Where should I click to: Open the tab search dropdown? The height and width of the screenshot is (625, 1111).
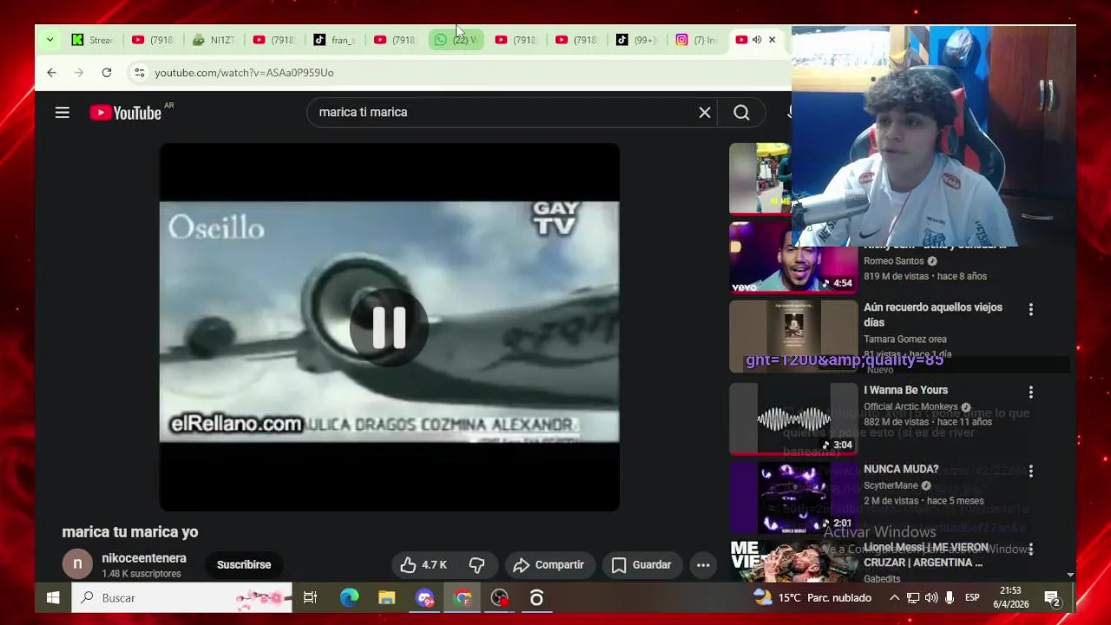(49, 40)
